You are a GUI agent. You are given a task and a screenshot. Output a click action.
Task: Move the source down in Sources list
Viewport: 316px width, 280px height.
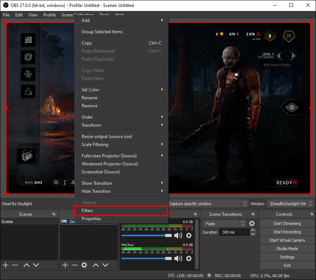pos(105,265)
